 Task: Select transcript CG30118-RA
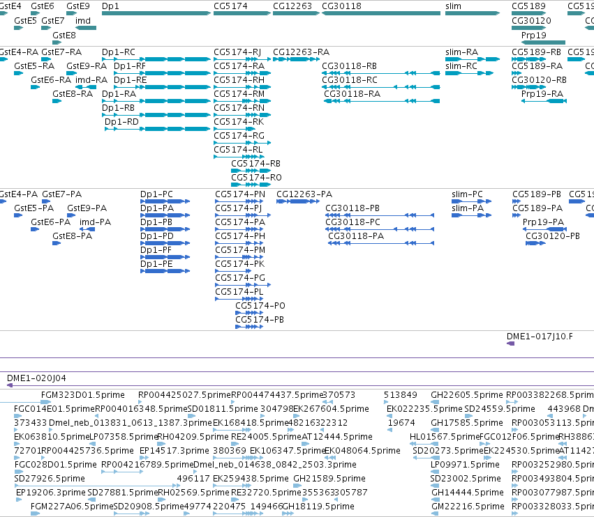pyautogui.click(x=352, y=93)
